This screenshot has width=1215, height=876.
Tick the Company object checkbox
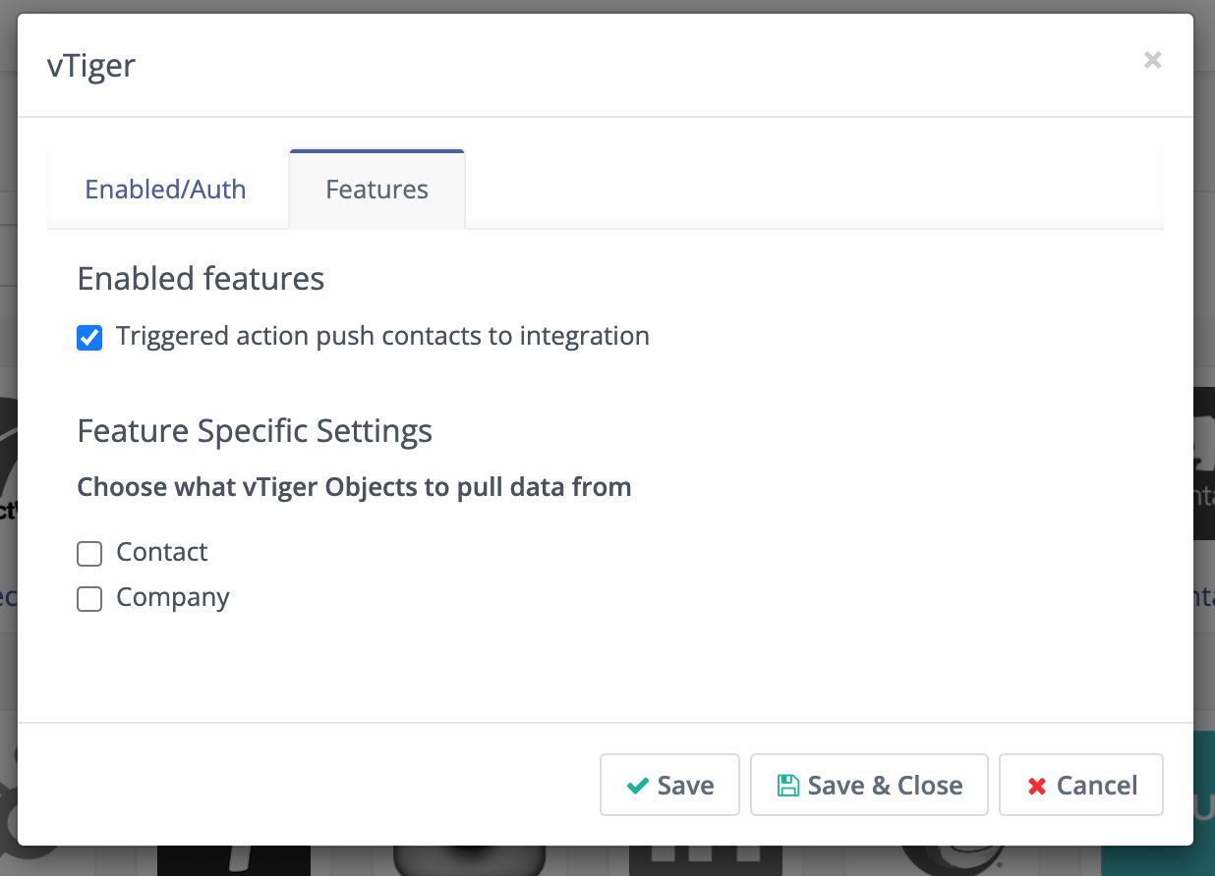[89, 599]
